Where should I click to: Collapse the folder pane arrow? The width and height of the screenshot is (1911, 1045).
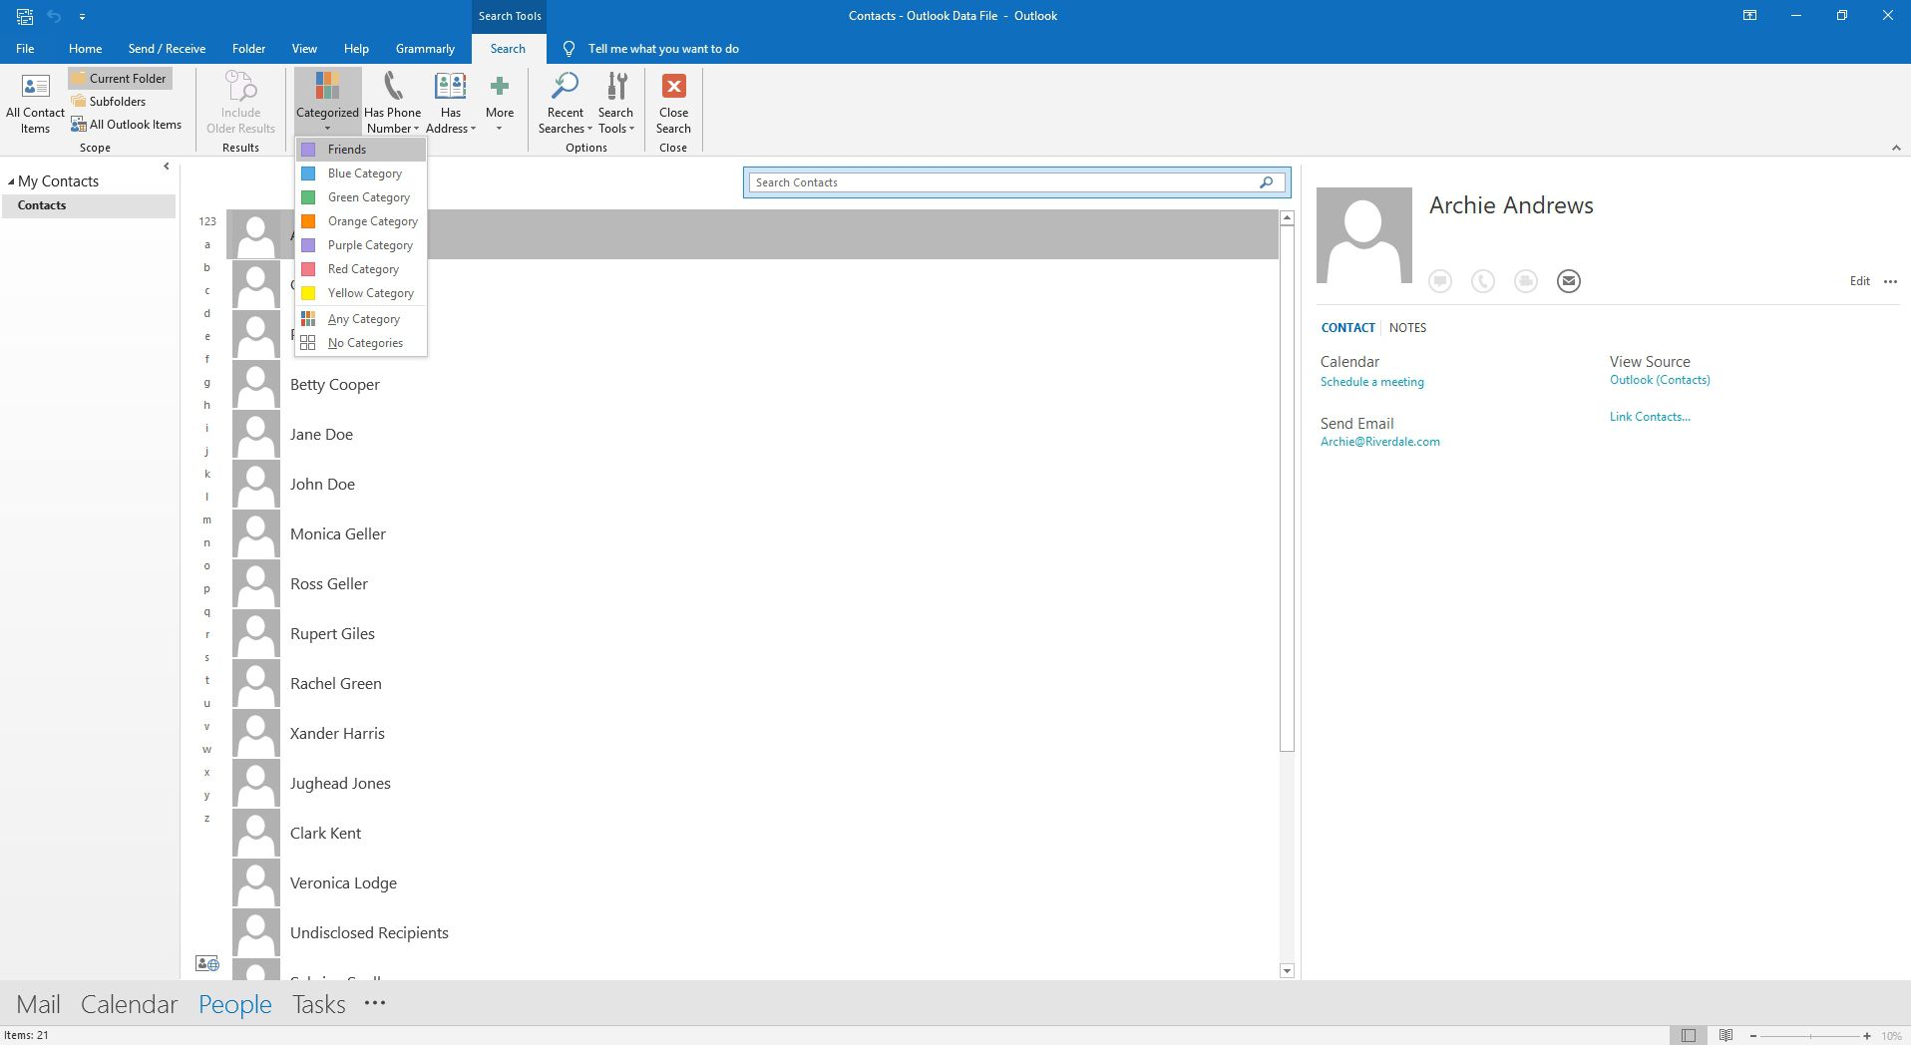[166, 167]
